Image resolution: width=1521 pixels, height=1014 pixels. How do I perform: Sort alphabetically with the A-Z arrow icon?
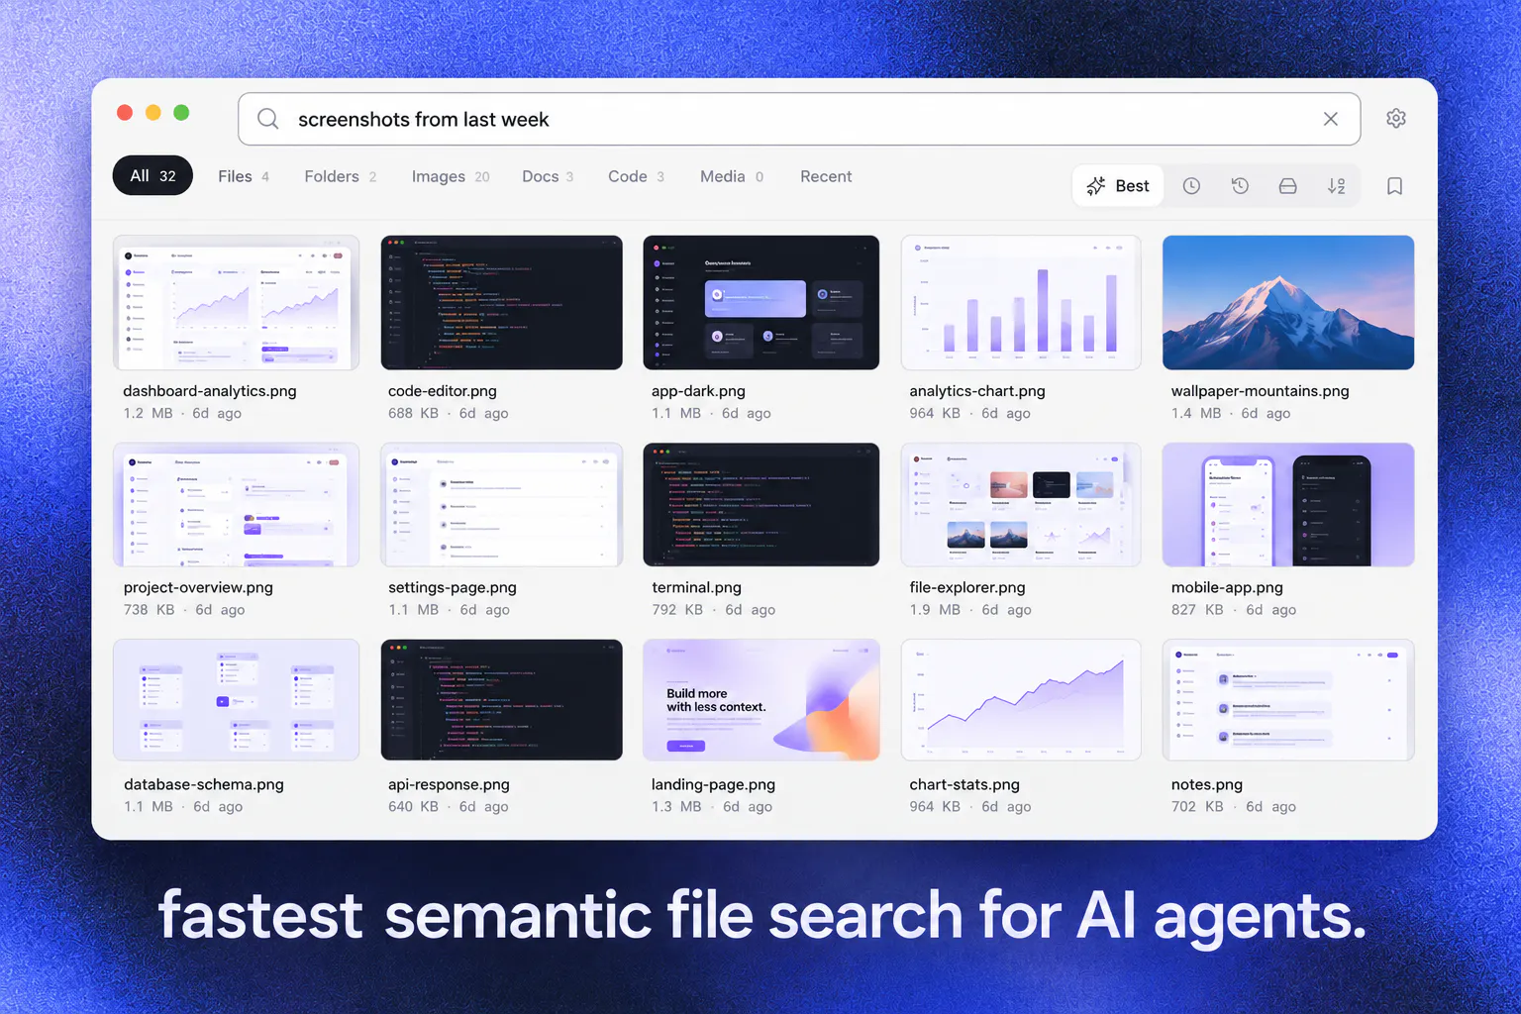(1336, 186)
